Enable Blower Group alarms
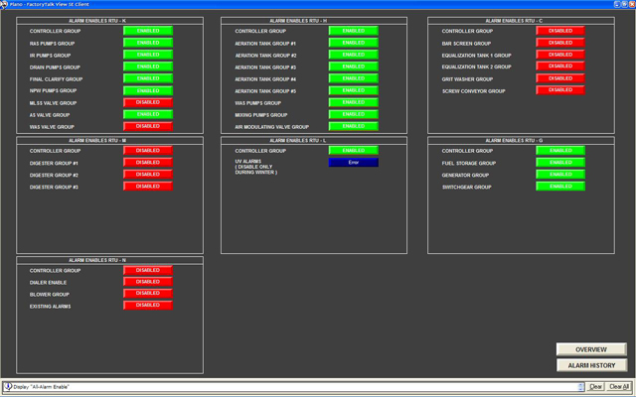 [147, 294]
